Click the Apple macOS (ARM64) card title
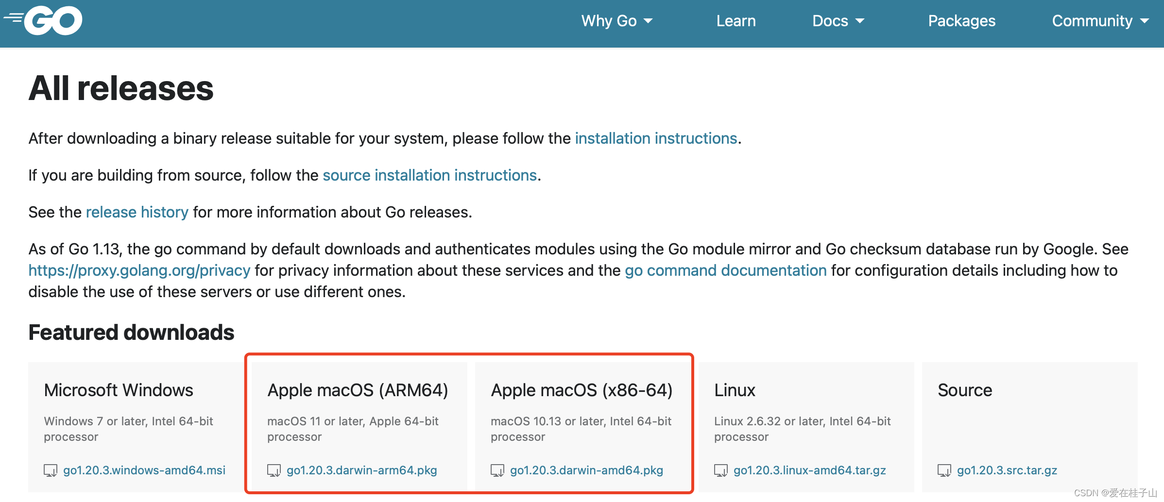Viewport: 1164px width, 502px height. point(358,390)
